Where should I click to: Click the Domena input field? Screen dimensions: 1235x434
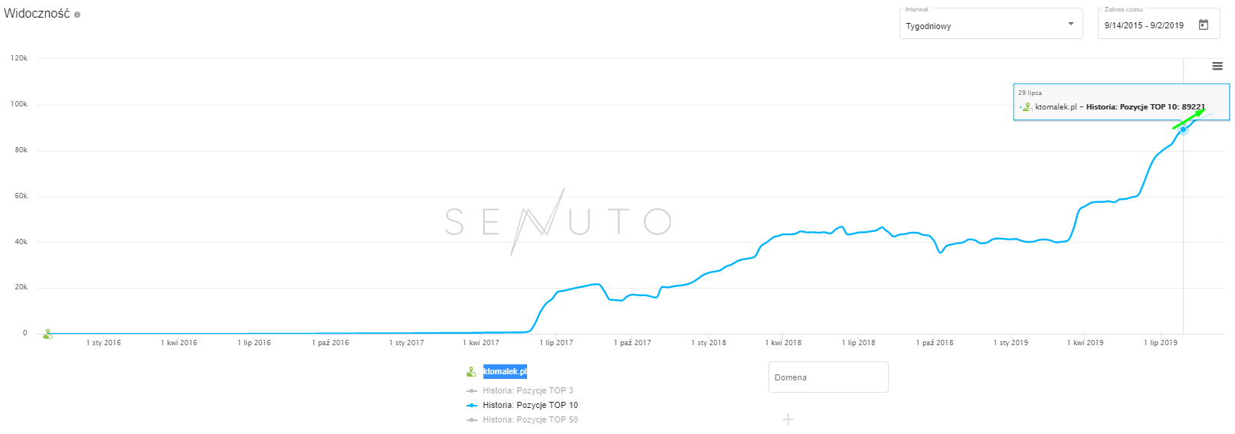pos(828,377)
